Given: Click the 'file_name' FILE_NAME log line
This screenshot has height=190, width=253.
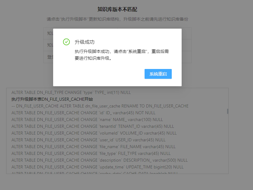Looking at the screenshot, I should point(93,147).
